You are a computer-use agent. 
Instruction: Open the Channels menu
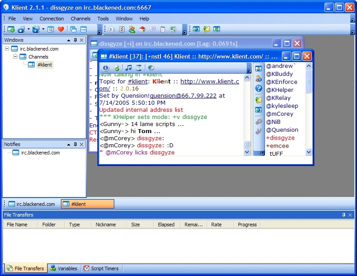point(80,19)
